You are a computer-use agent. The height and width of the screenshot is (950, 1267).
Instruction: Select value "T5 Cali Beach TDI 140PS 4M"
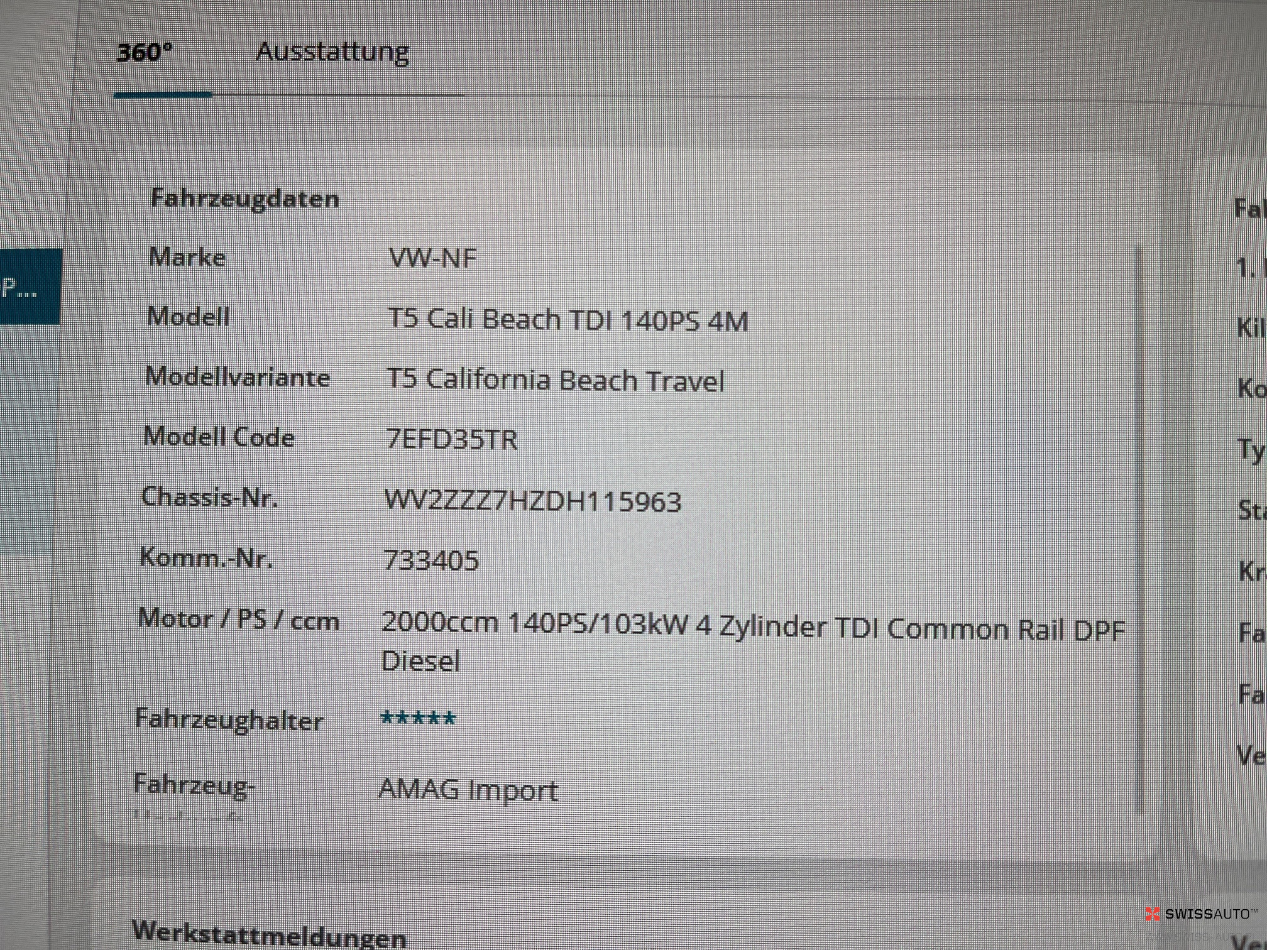[568, 320]
